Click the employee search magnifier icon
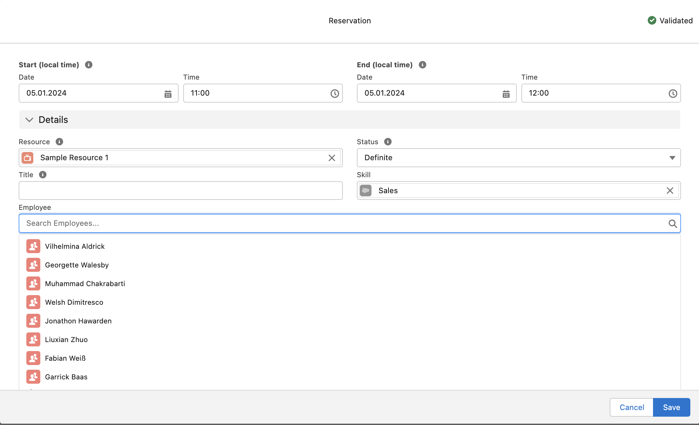Screen dimensions: 699x425 [x=672, y=223]
